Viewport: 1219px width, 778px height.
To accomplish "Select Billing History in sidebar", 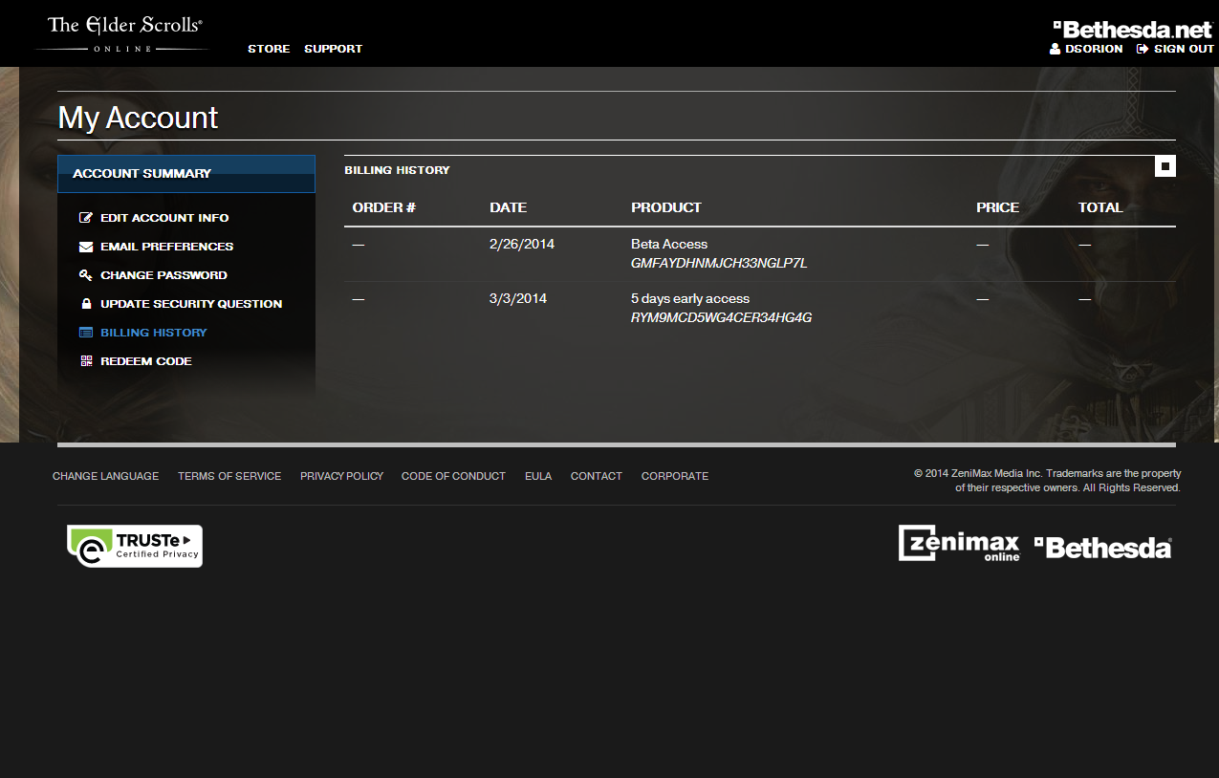I will point(154,333).
